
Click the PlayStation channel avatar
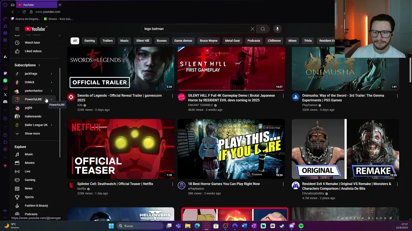[x=295, y=97]
